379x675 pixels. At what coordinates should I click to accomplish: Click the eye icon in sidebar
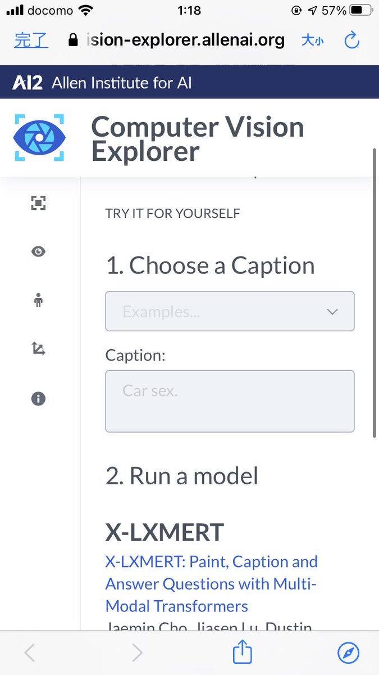point(38,251)
